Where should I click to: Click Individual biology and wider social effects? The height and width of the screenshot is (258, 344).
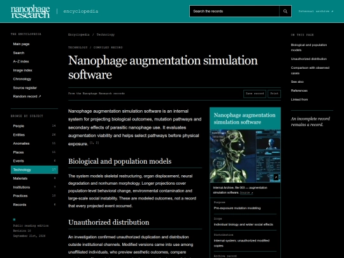tap(243, 224)
